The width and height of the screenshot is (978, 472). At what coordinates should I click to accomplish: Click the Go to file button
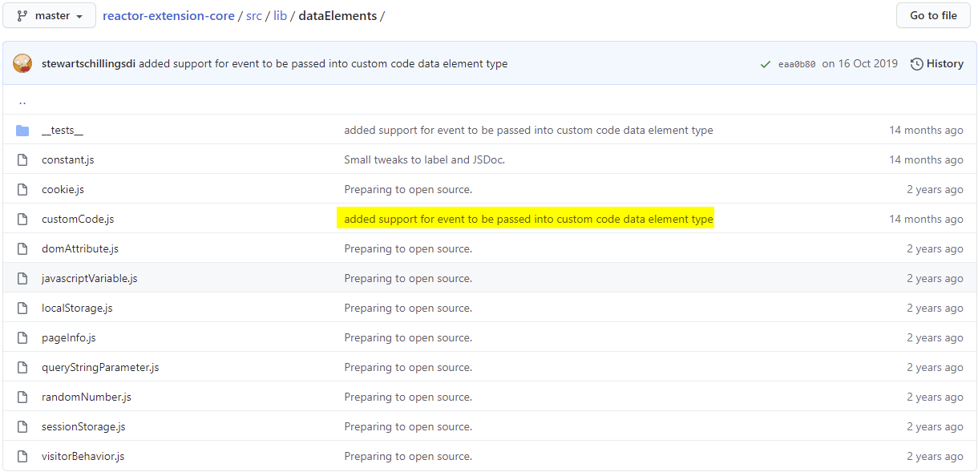pyautogui.click(x=933, y=16)
